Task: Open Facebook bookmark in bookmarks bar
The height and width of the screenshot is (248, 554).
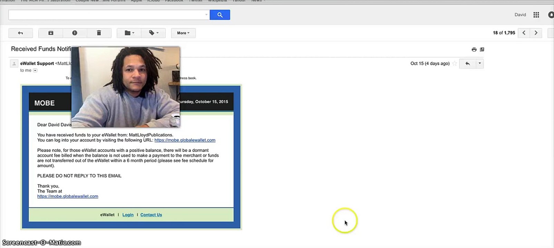Action: point(174,1)
